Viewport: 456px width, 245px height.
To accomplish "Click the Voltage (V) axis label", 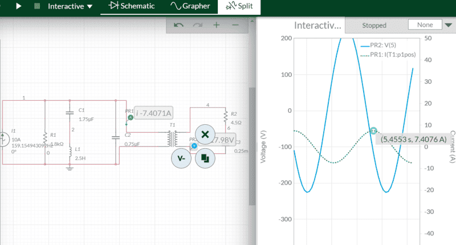I will point(263,146).
